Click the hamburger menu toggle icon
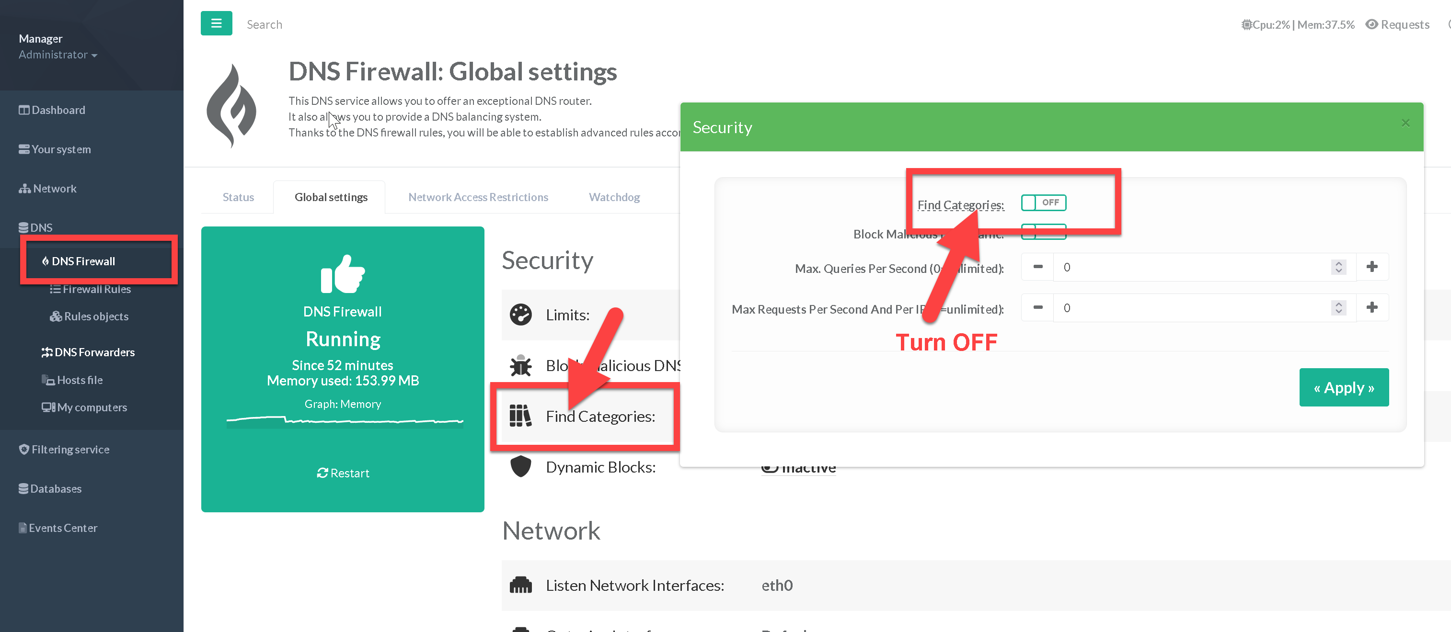This screenshot has width=1451, height=632. point(216,23)
